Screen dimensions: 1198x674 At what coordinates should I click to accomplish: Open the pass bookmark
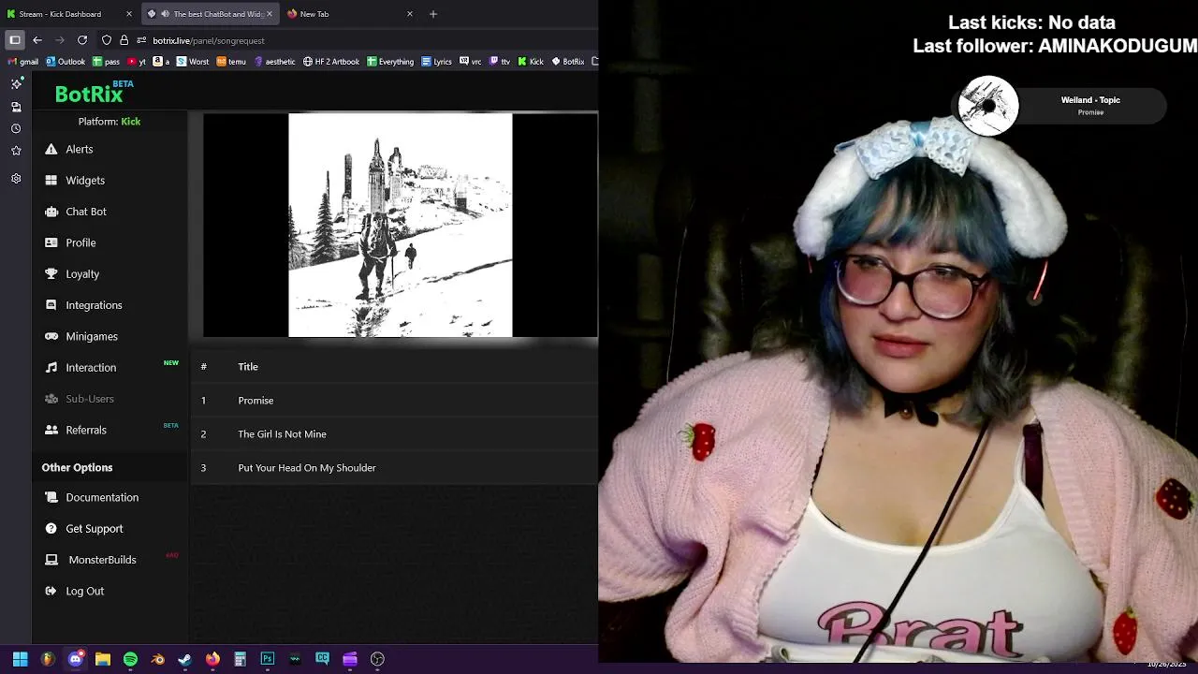click(106, 62)
